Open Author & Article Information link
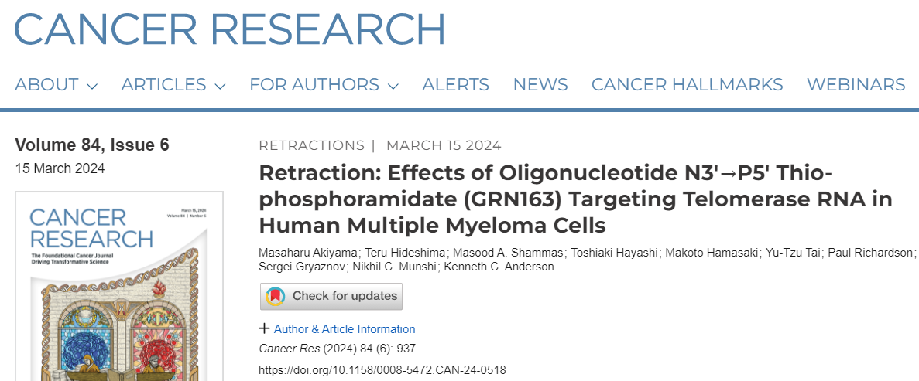 click(x=345, y=329)
